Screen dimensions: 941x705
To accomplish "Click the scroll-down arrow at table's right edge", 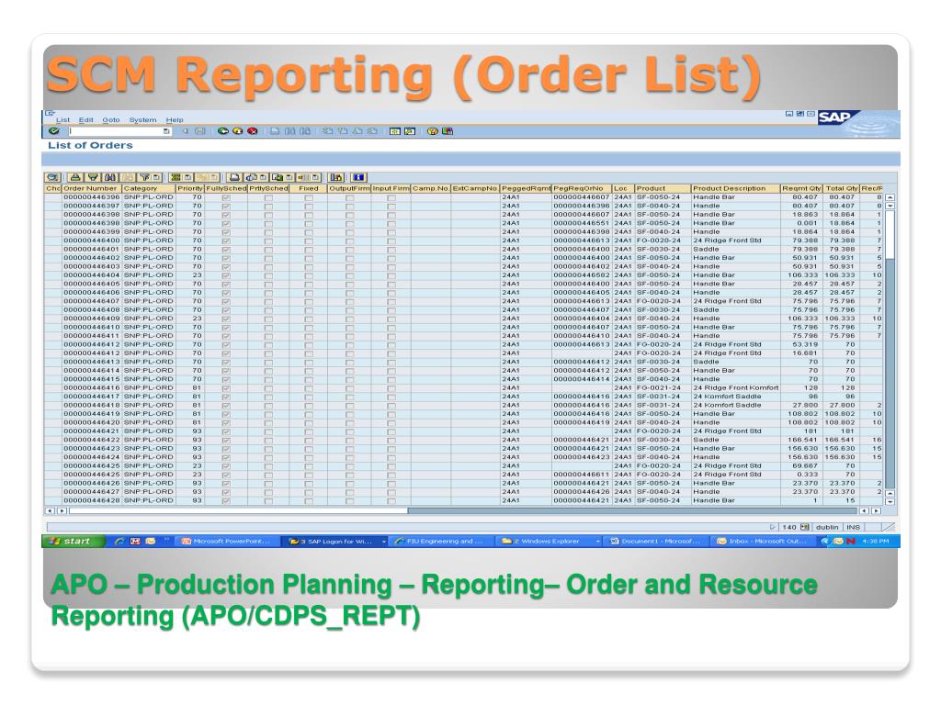I will 890,501.
